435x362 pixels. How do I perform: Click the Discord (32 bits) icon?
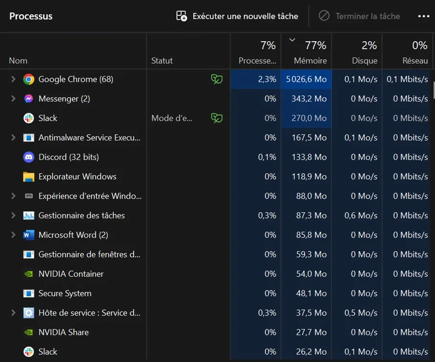[29, 157]
